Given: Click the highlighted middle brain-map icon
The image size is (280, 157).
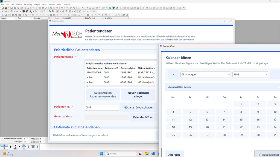Looking at the screenshot, I should coord(113,8).
